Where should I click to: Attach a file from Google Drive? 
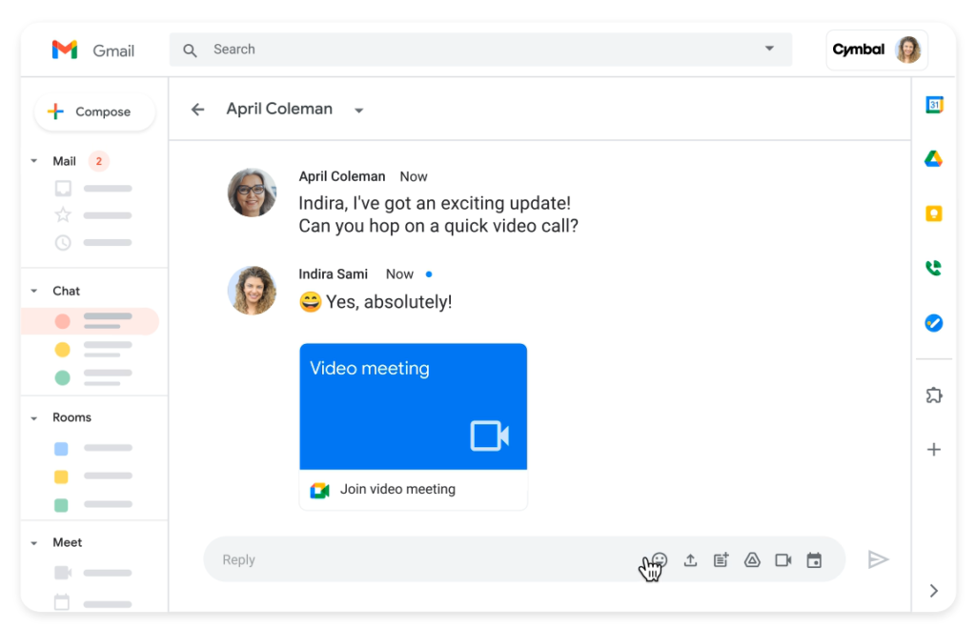coord(752,560)
